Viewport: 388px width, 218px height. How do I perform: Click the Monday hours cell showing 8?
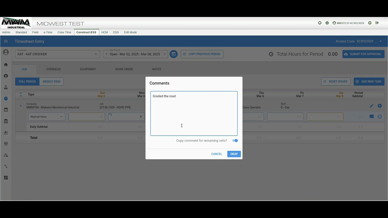click(126, 117)
